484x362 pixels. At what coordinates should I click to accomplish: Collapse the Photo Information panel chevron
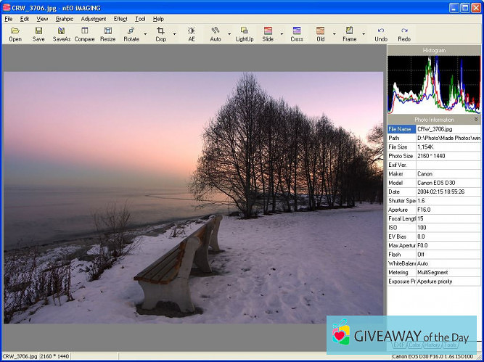point(476,119)
